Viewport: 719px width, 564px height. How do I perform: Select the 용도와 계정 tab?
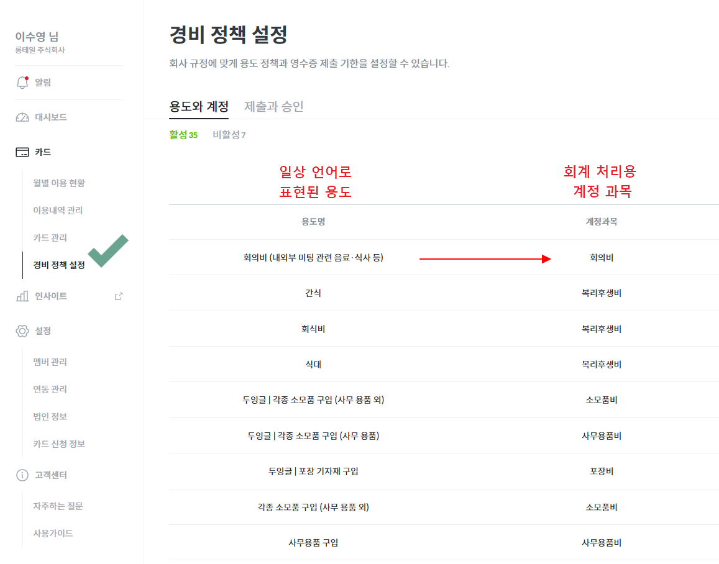(199, 106)
